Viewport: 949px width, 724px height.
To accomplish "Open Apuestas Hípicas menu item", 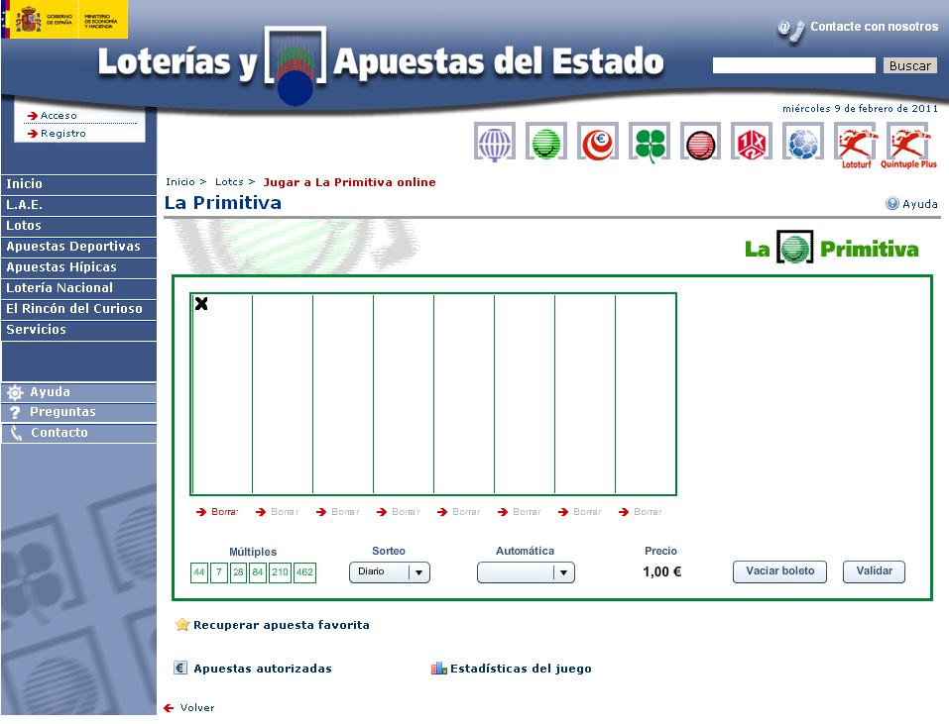I will click(78, 267).
